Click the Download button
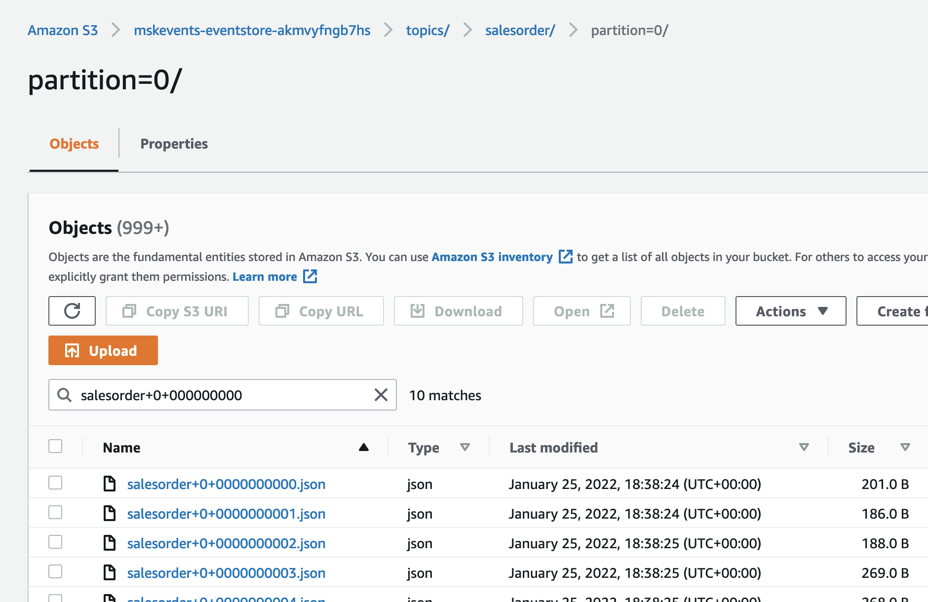This screenshot has width=928, height=602. click(459, 311)
